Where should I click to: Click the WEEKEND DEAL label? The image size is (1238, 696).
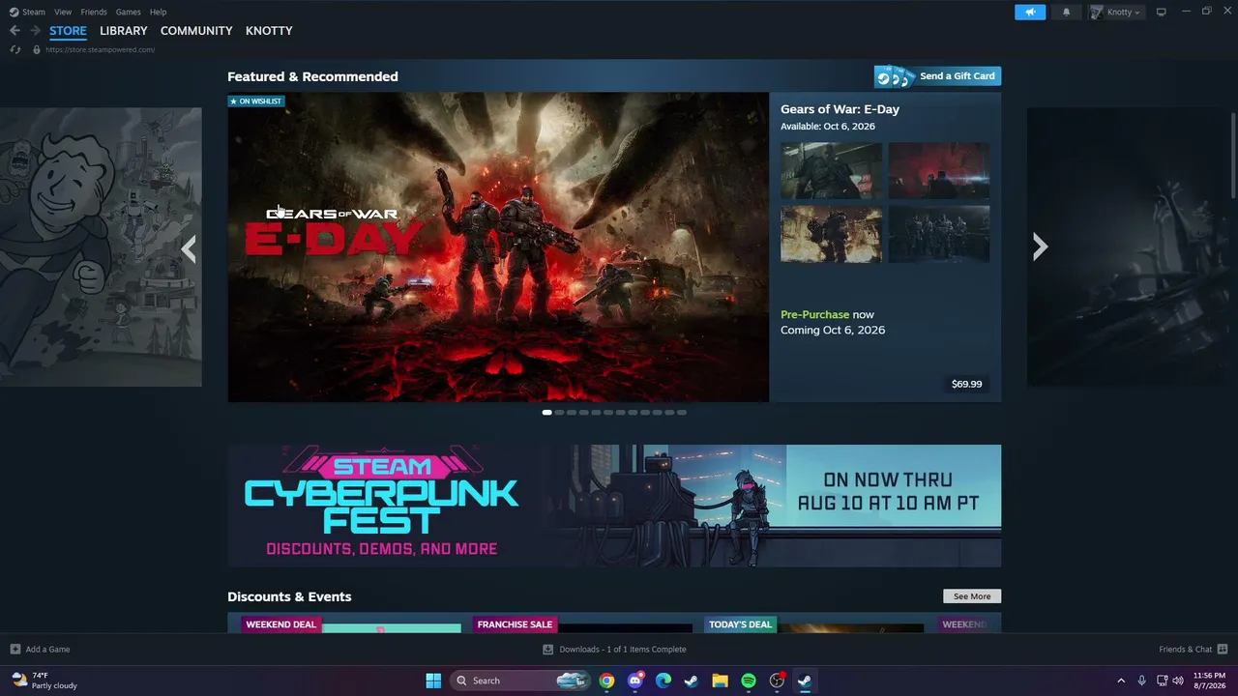[281, 624]
